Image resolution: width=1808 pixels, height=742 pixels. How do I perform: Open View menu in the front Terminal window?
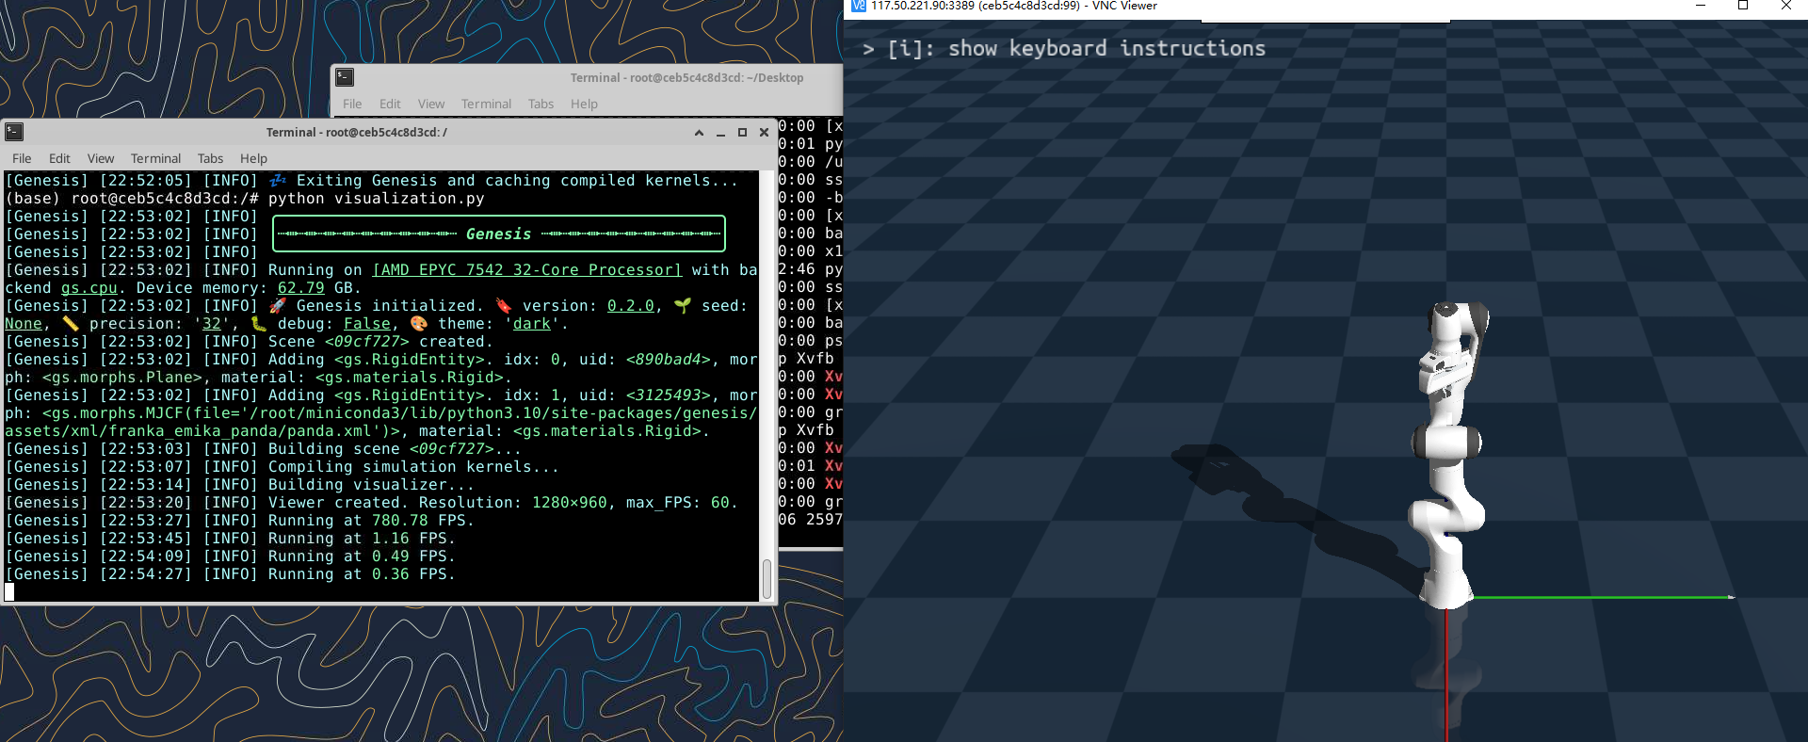click(101, 158)
